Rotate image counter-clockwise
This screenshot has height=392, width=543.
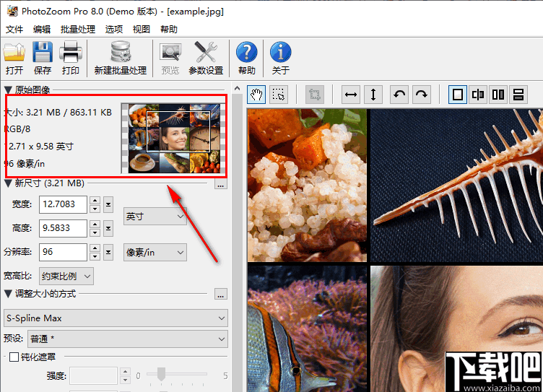click(x=399, y=95)
